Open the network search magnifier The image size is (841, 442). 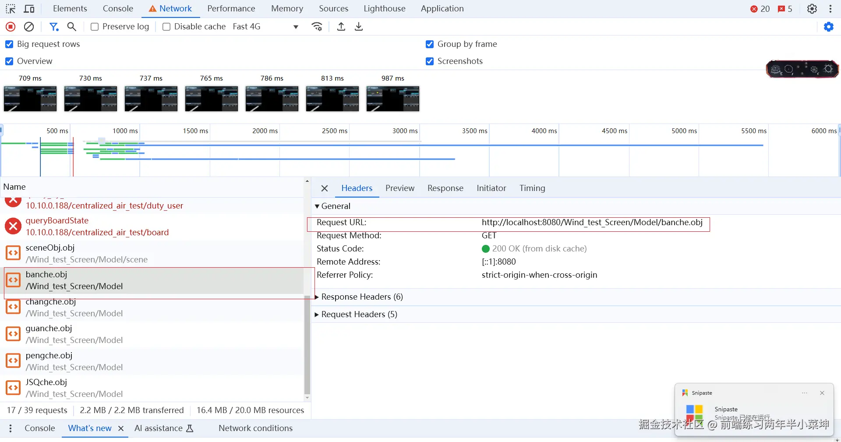point(72,27)
